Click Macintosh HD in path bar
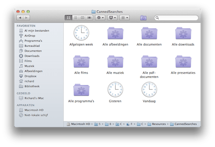 click(78, 124)
